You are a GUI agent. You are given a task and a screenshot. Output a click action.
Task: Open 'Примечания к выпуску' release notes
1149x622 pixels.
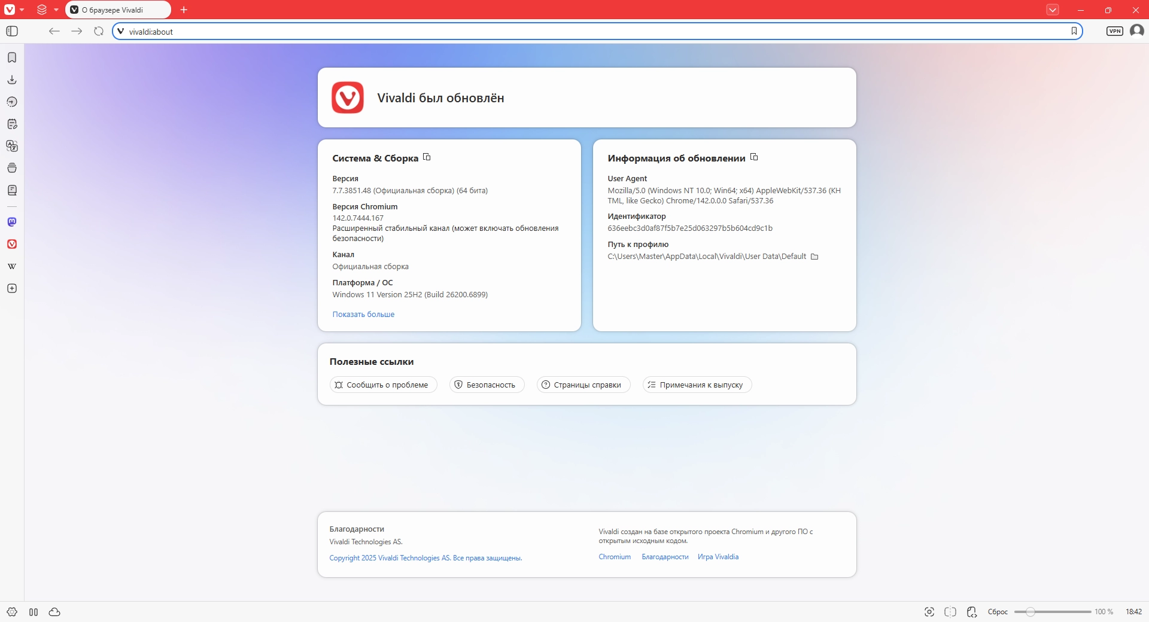tap(697, 385)
